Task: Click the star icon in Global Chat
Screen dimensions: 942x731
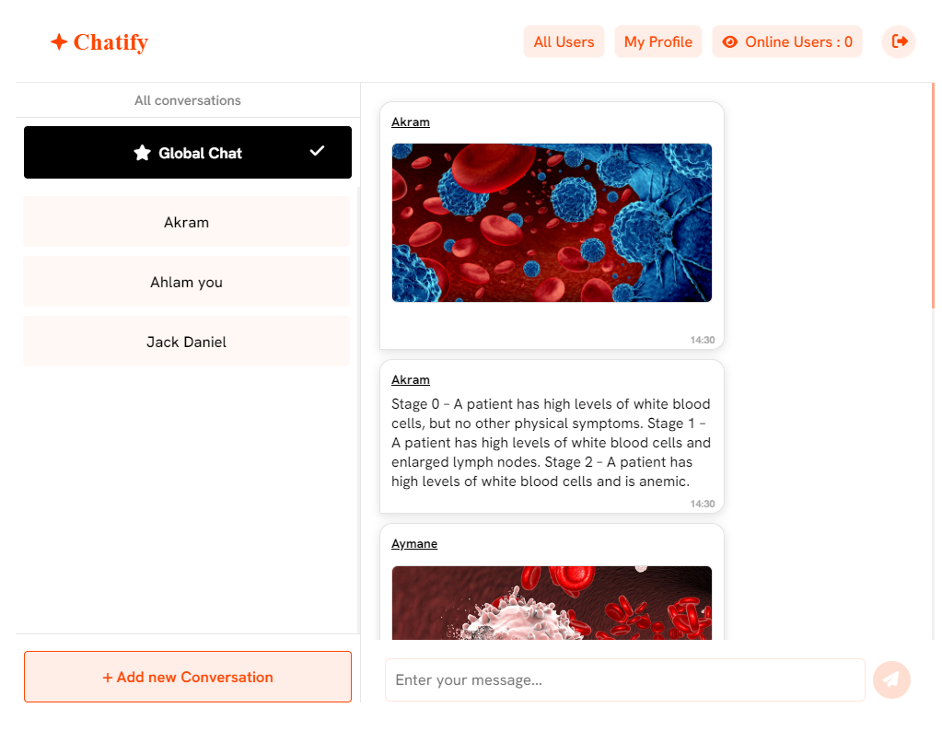Action: point(143,153)
